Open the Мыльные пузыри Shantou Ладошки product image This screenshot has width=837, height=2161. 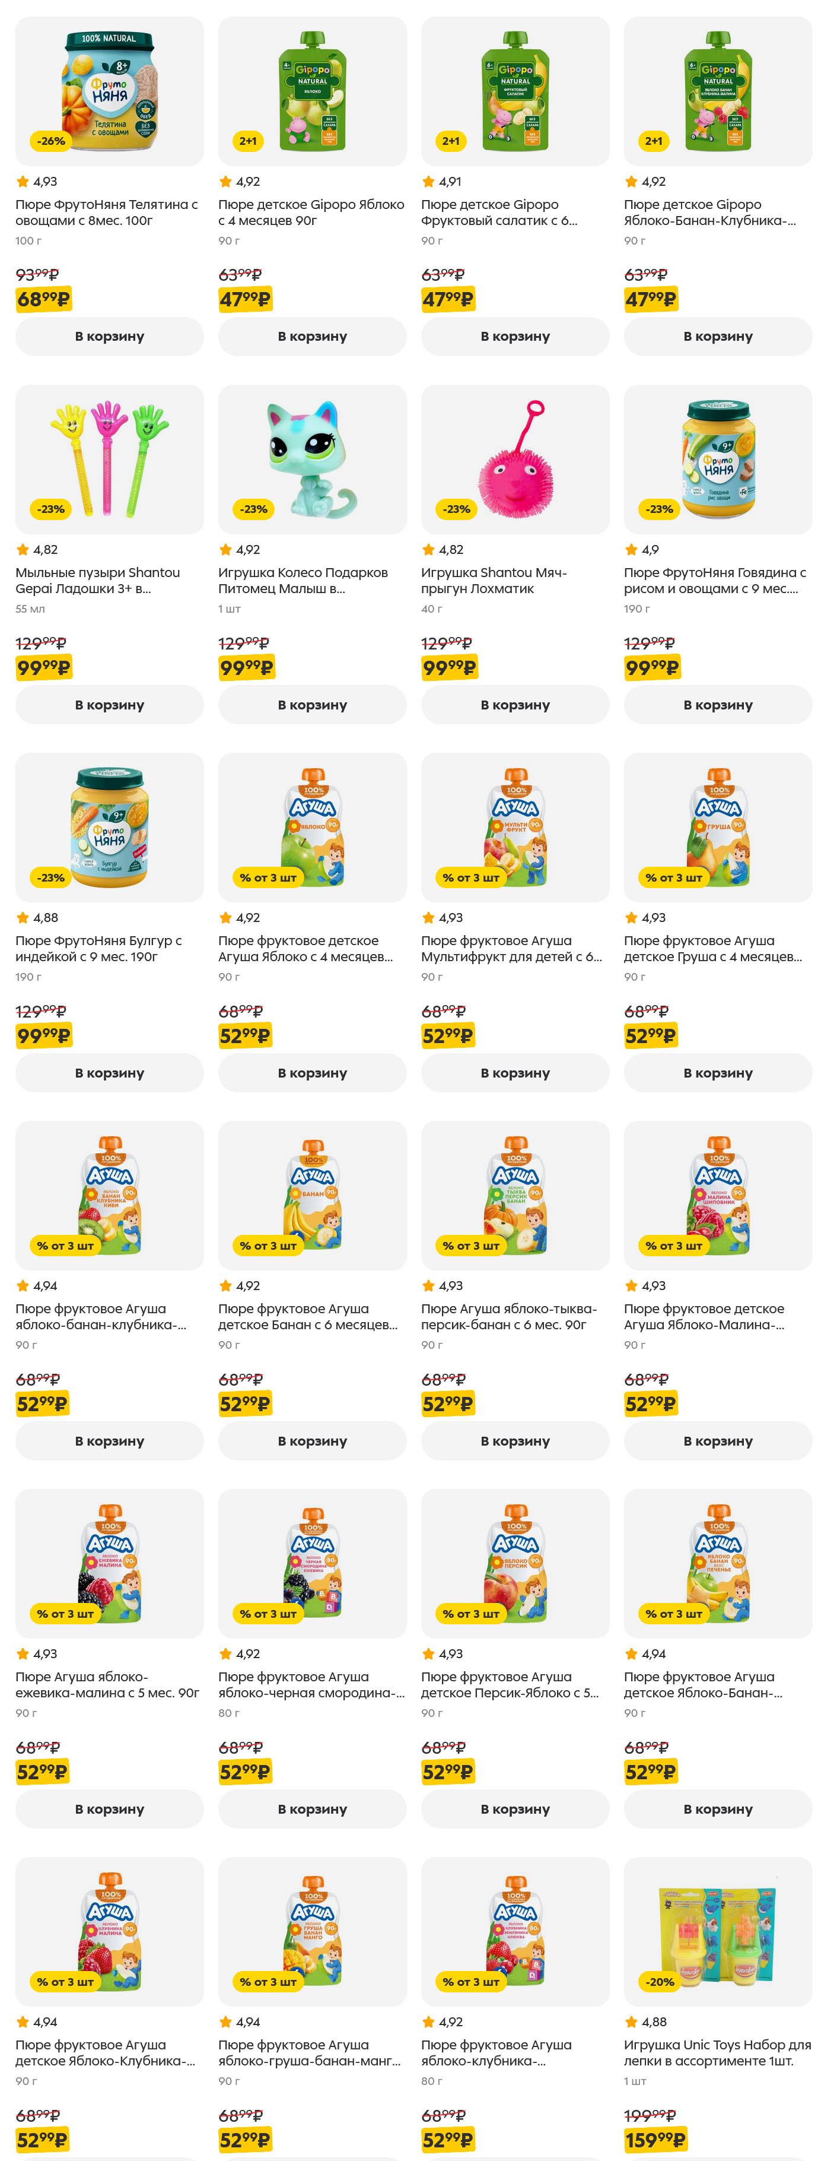(x=109, y=459)
